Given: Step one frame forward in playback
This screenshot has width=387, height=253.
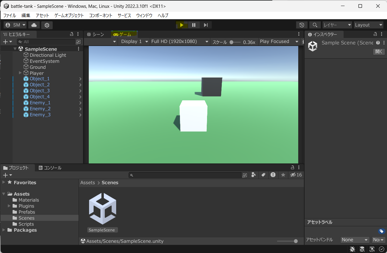Looking at the screenshot, I should [206, 25].
